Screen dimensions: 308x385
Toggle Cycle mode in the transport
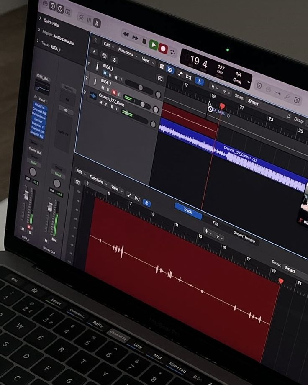[x=172, y=52]
